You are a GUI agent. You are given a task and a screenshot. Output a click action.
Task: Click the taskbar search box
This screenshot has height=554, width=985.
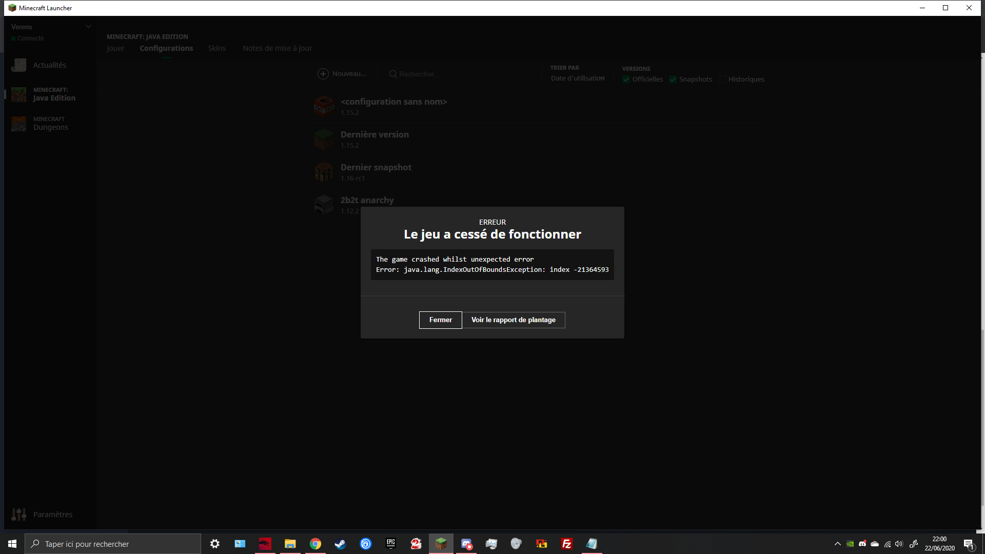click(113, 544)
